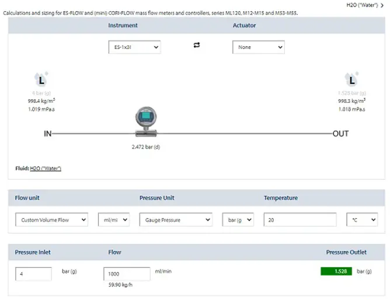Click the Temperature input field showing 20
The image size is (390, 300).
point(300,220)
